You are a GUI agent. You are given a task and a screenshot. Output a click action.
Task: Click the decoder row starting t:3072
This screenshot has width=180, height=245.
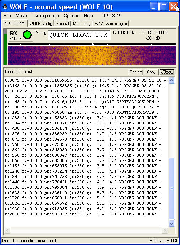[x=85, y=80]
